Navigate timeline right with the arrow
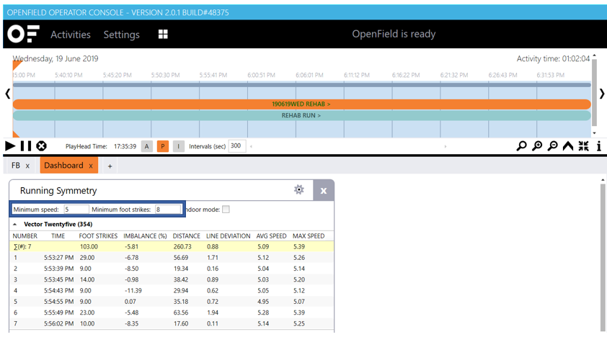 pyautogui.click(x=601, y=94)
